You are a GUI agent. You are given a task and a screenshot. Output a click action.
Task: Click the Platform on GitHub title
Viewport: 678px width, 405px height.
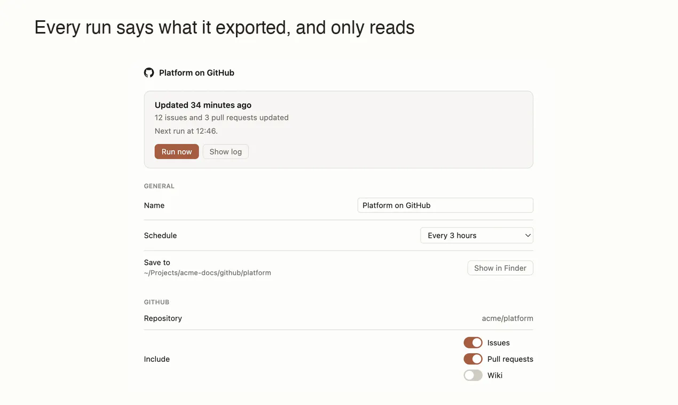(x=196, y=72)
